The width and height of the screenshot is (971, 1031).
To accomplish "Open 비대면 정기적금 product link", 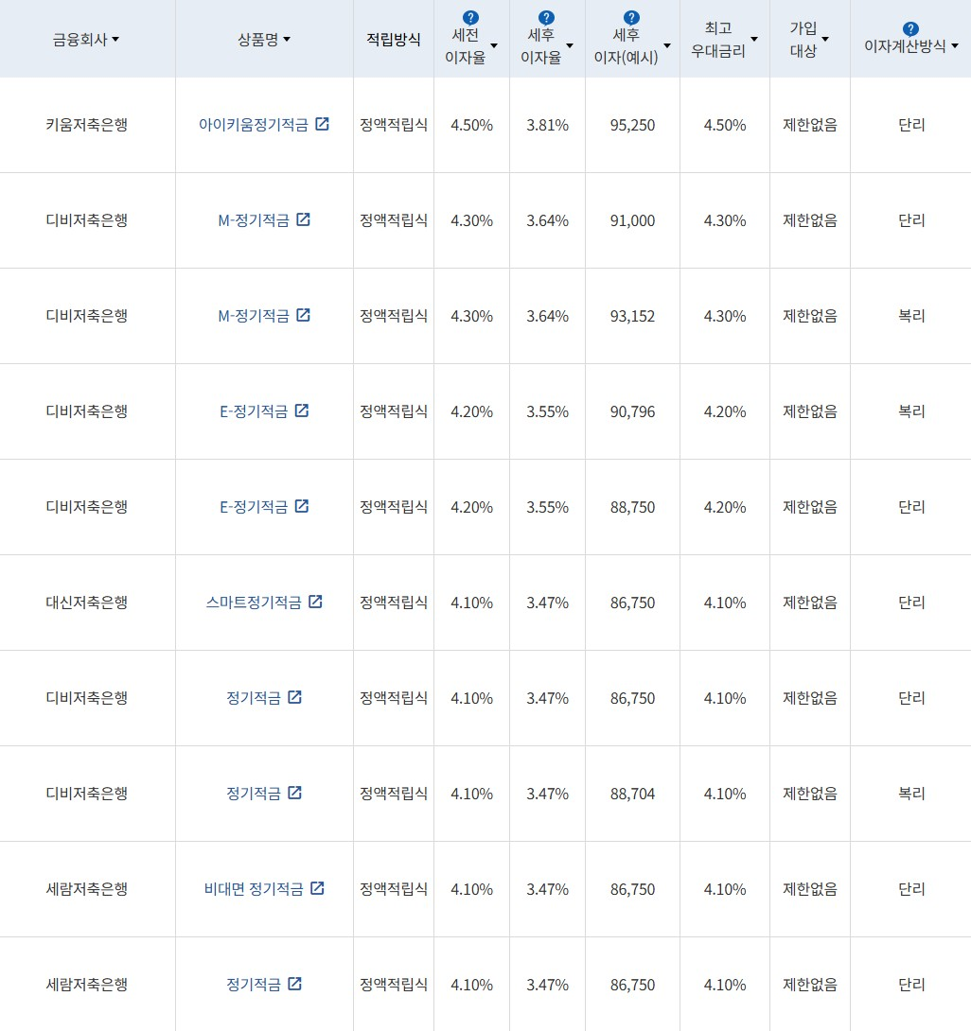I will (254, 889).
